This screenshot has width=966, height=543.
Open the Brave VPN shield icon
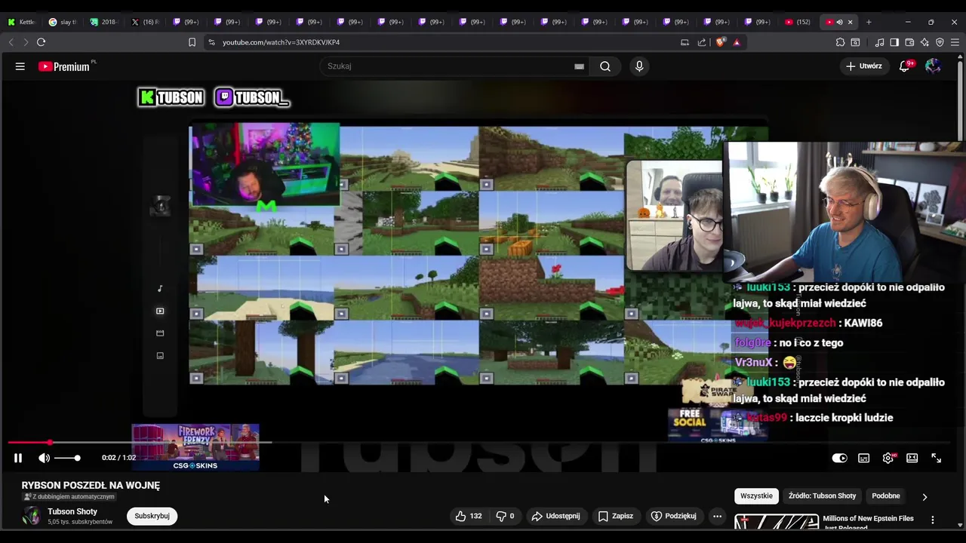click(x=940, y=42)
